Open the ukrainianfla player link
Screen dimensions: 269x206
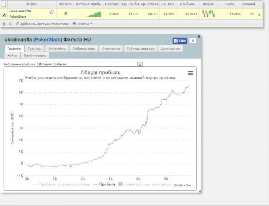click(x=20, y=11)
